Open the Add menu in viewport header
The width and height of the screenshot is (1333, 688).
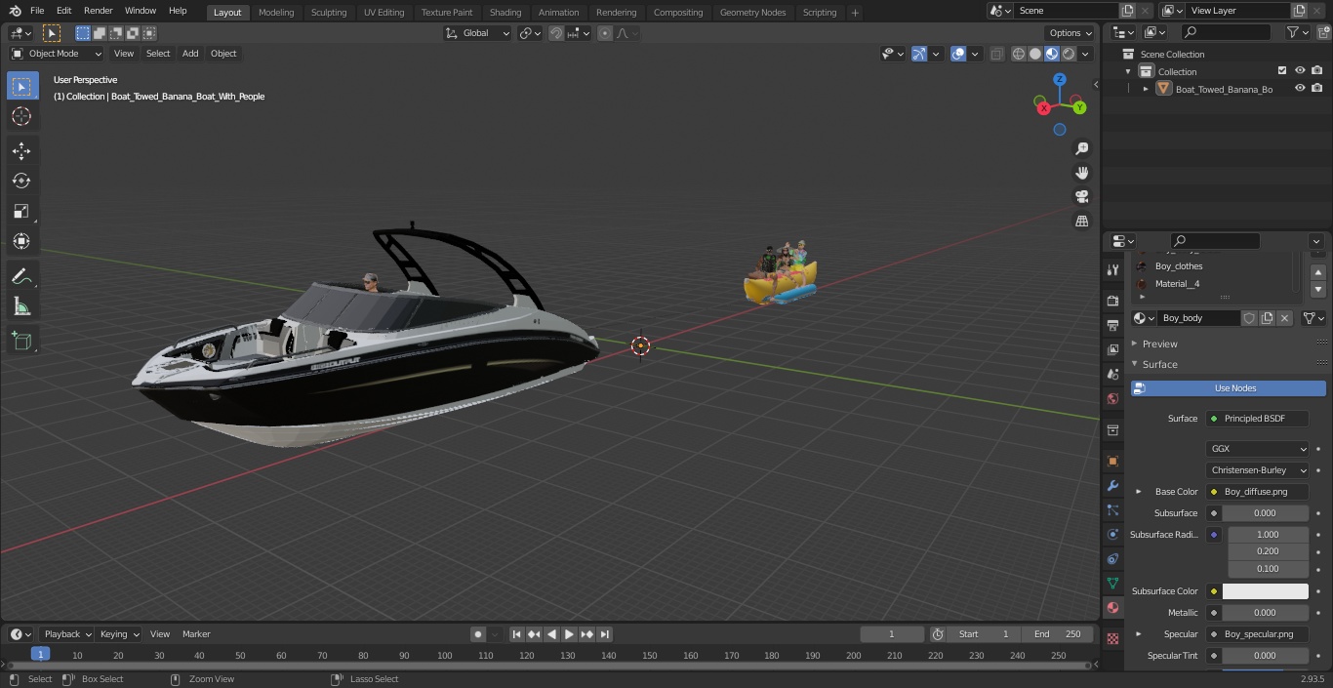coord(190,54)
